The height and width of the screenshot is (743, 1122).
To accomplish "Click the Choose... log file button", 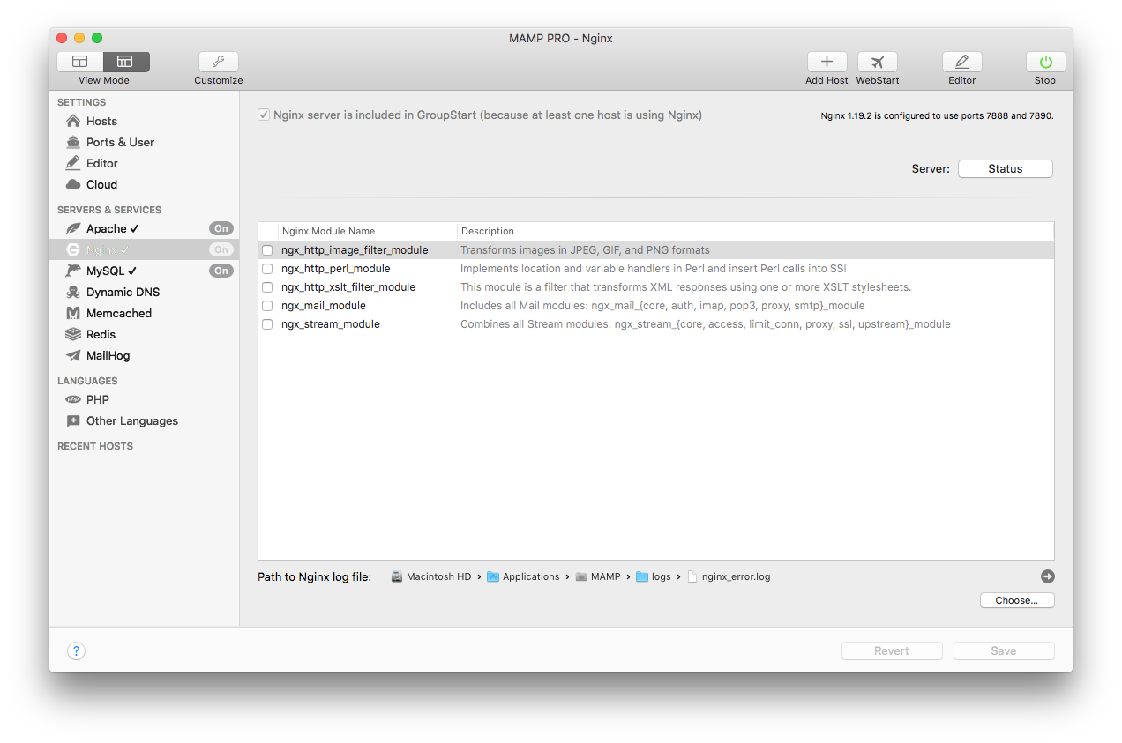I will [x=1016, y=600].
